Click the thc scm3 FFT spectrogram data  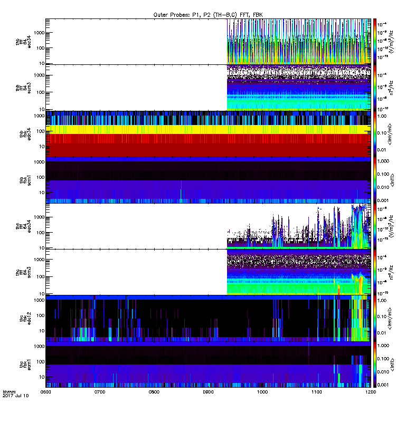pyautogui.click(x=299, y=272)
